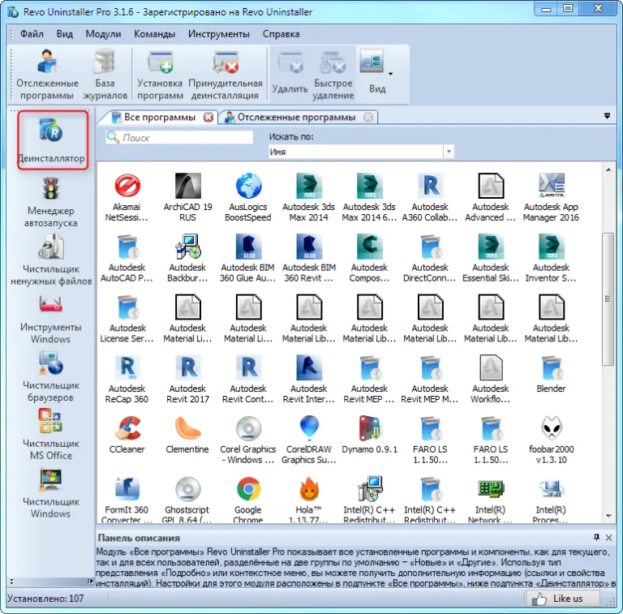This screenshot has width=623, height=614.
Task: Open the Вид toolbar dropdown arrow
Action: click(390, 74)
